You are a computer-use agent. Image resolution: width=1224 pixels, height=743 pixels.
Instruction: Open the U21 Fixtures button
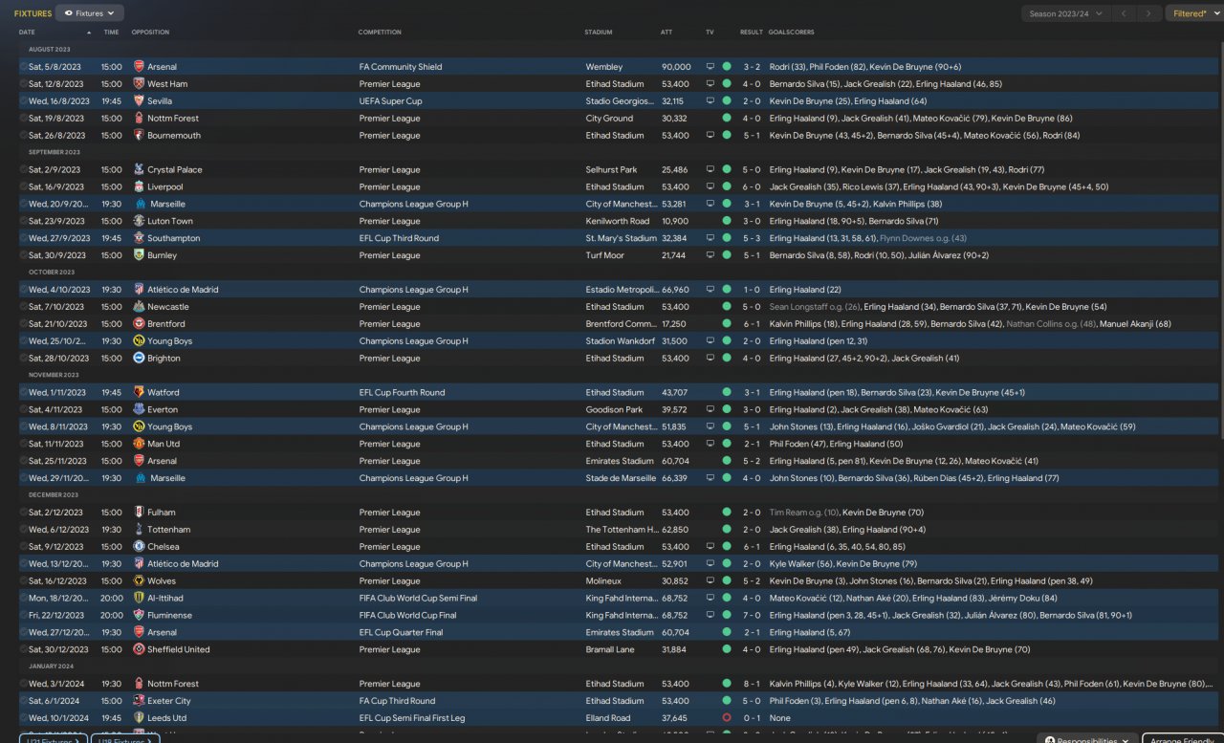coord(53,738)
